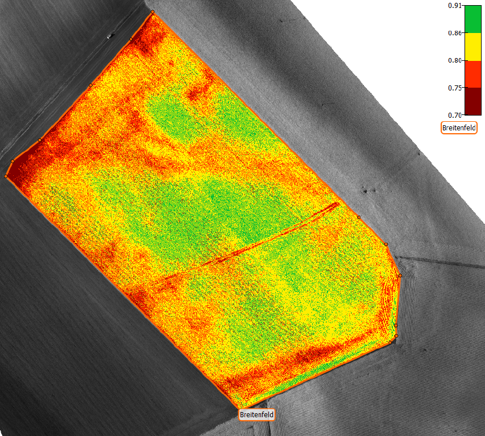The width and height of the screenshot is (485, 436).
Task: Choose the dark red legend swatch
Action: point(472,101)
